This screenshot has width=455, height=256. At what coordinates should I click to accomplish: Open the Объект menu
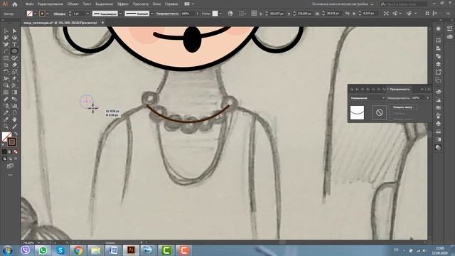pos(73,4)
